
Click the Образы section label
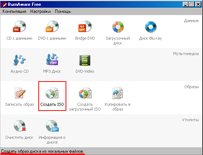(x=192, y=87)
